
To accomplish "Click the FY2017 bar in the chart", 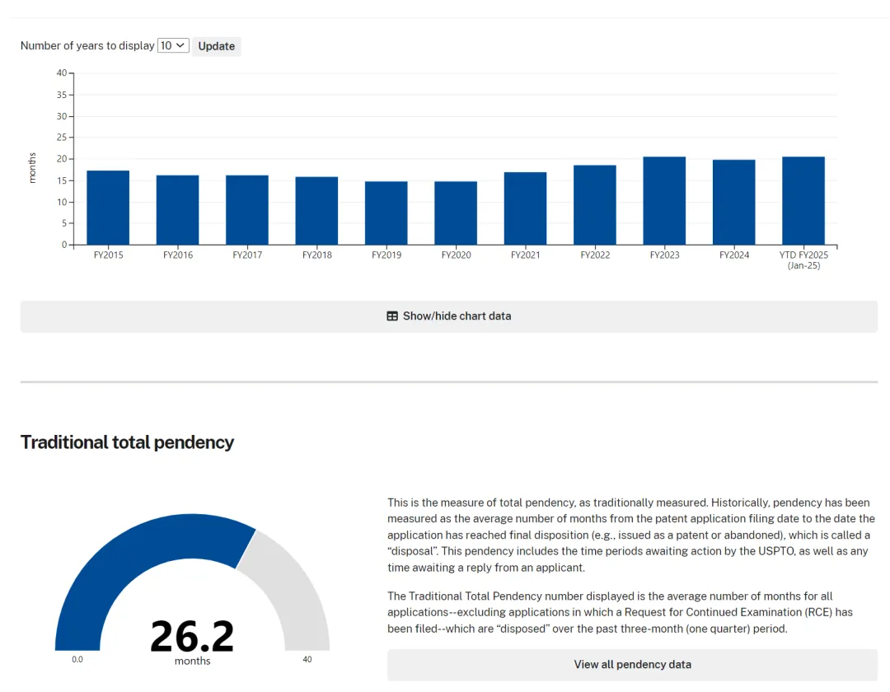I will coord(247,210).
